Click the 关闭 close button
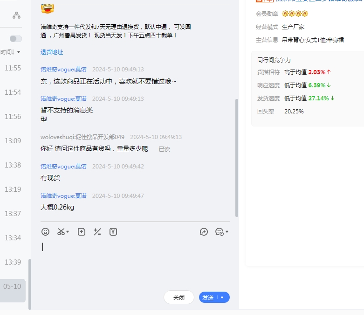The height and width of the screenshot is (315, 364). 179,297
